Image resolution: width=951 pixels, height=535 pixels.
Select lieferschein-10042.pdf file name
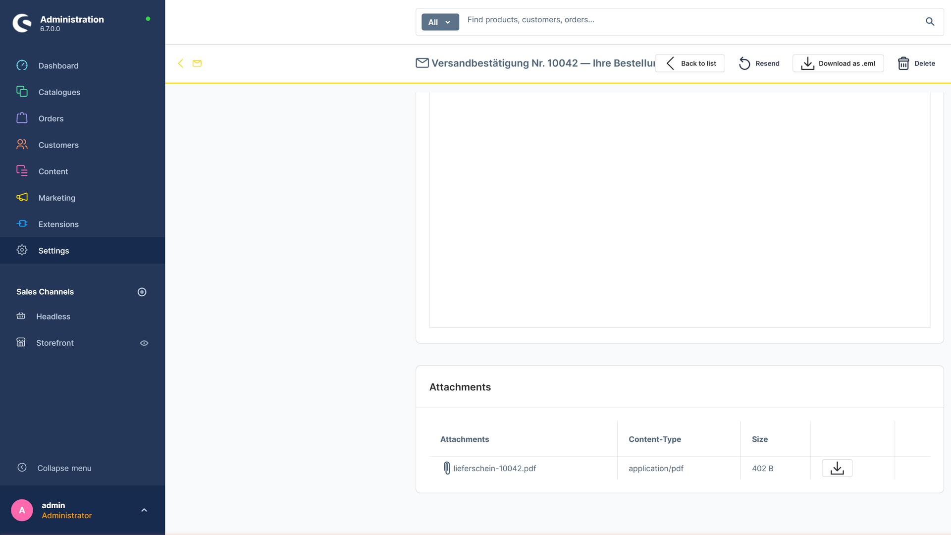tap(495, 469)
